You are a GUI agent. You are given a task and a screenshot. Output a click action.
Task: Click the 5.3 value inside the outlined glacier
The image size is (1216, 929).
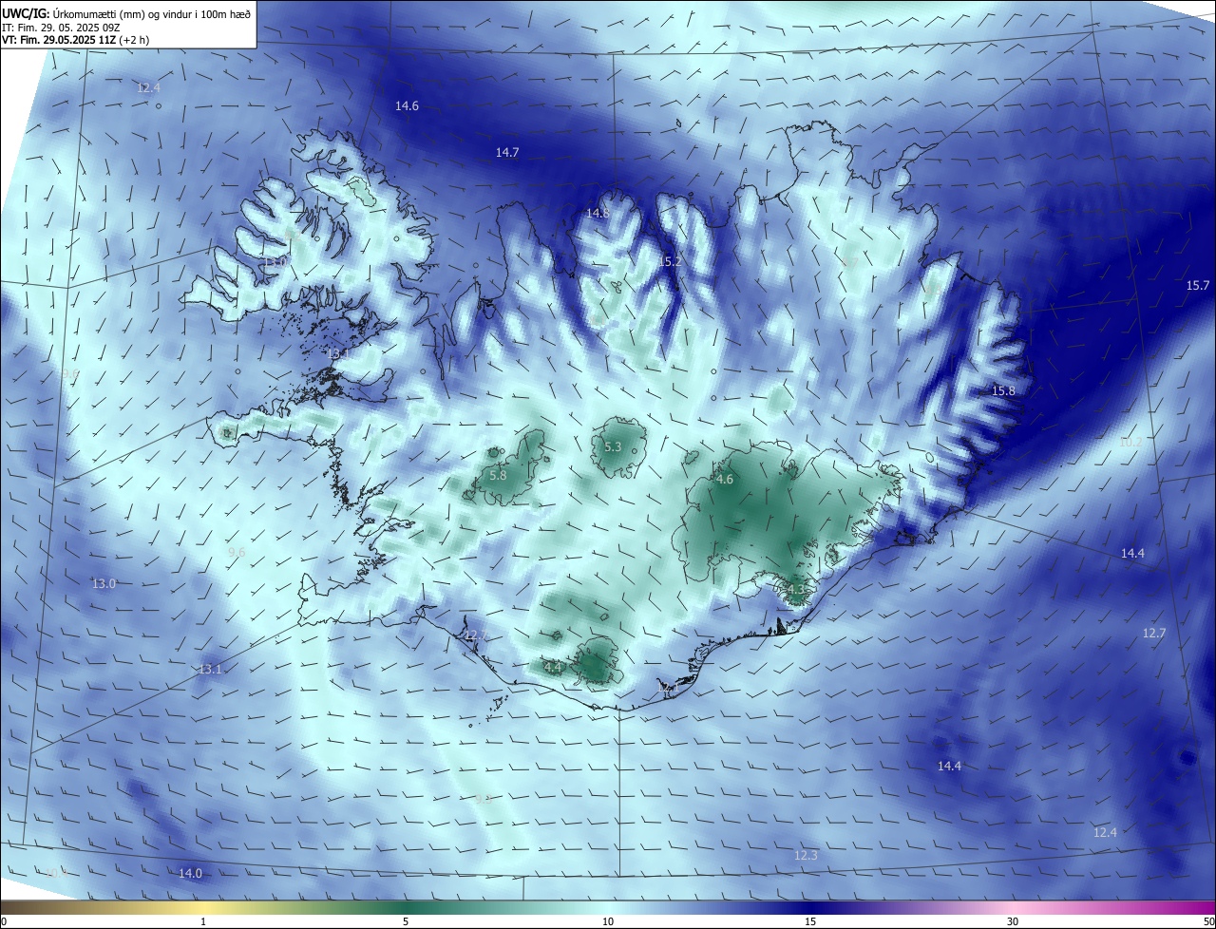tap(613, 446)
